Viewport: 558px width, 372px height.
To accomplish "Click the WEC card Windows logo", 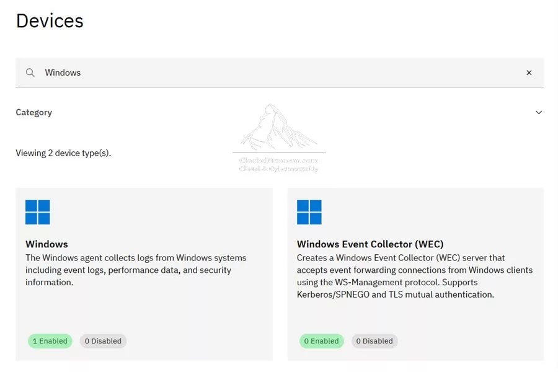I will click(x=309, y=212).
